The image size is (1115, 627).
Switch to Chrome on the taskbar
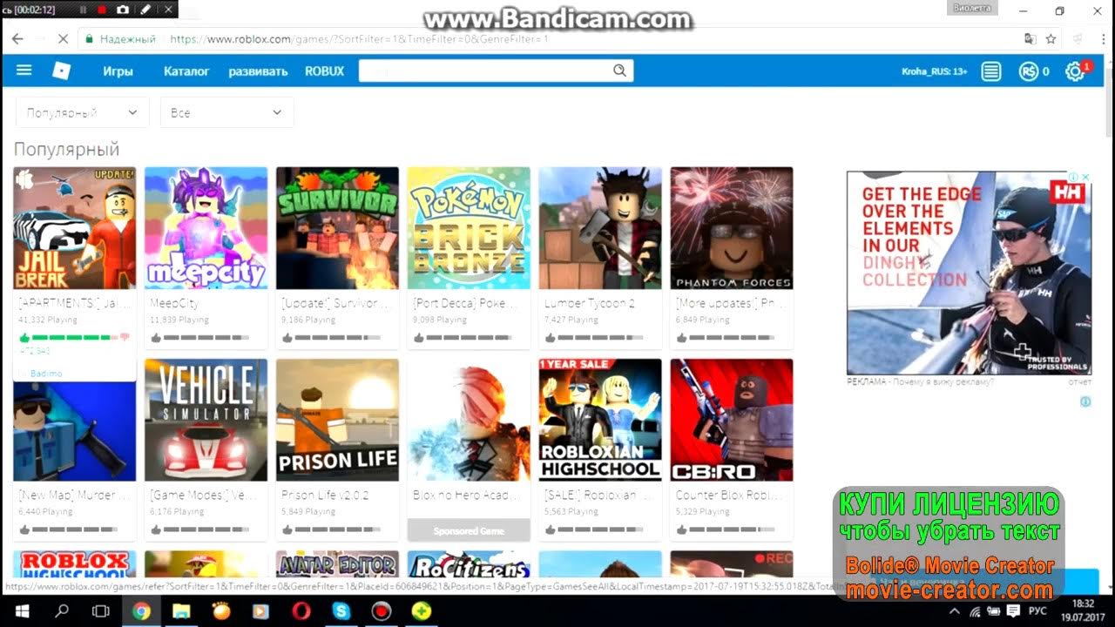click(142, 611)
